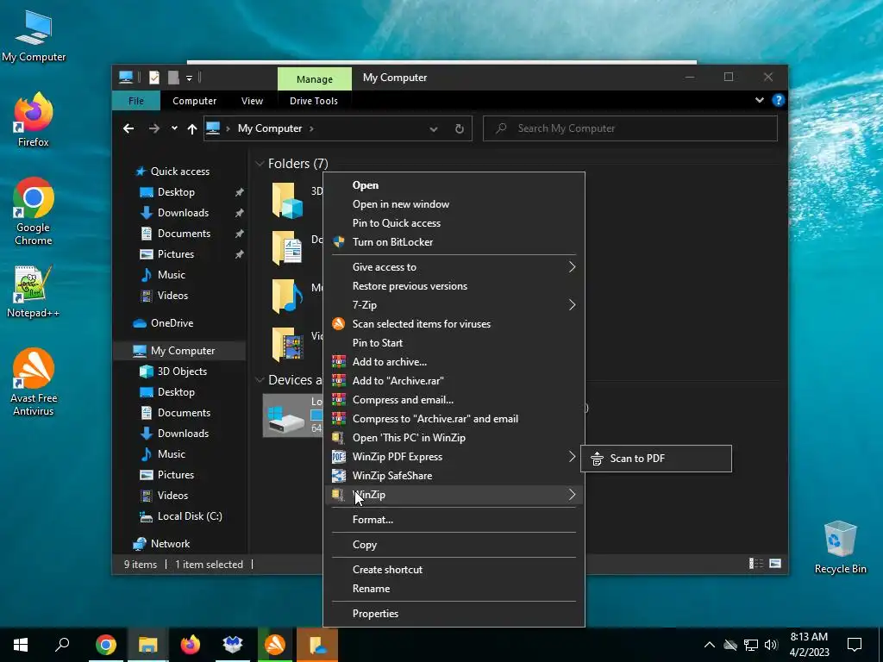The image size is (883, 662).
Task: Open the volume speaker tray icon
Action: (771, 645)
